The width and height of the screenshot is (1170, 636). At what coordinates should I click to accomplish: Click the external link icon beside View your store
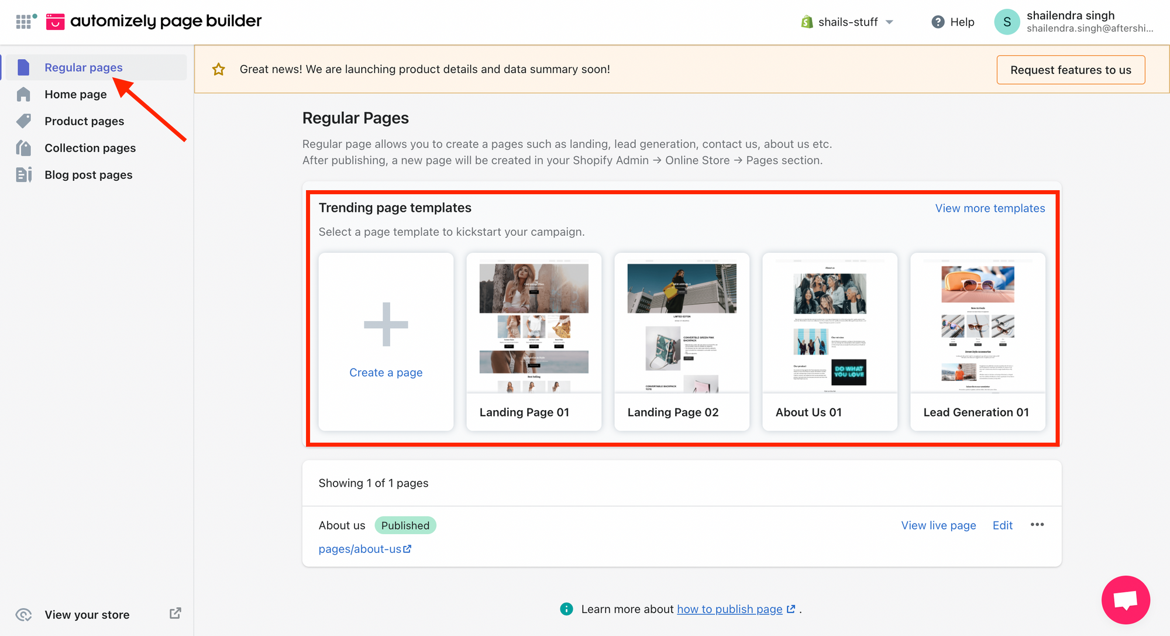175,613
